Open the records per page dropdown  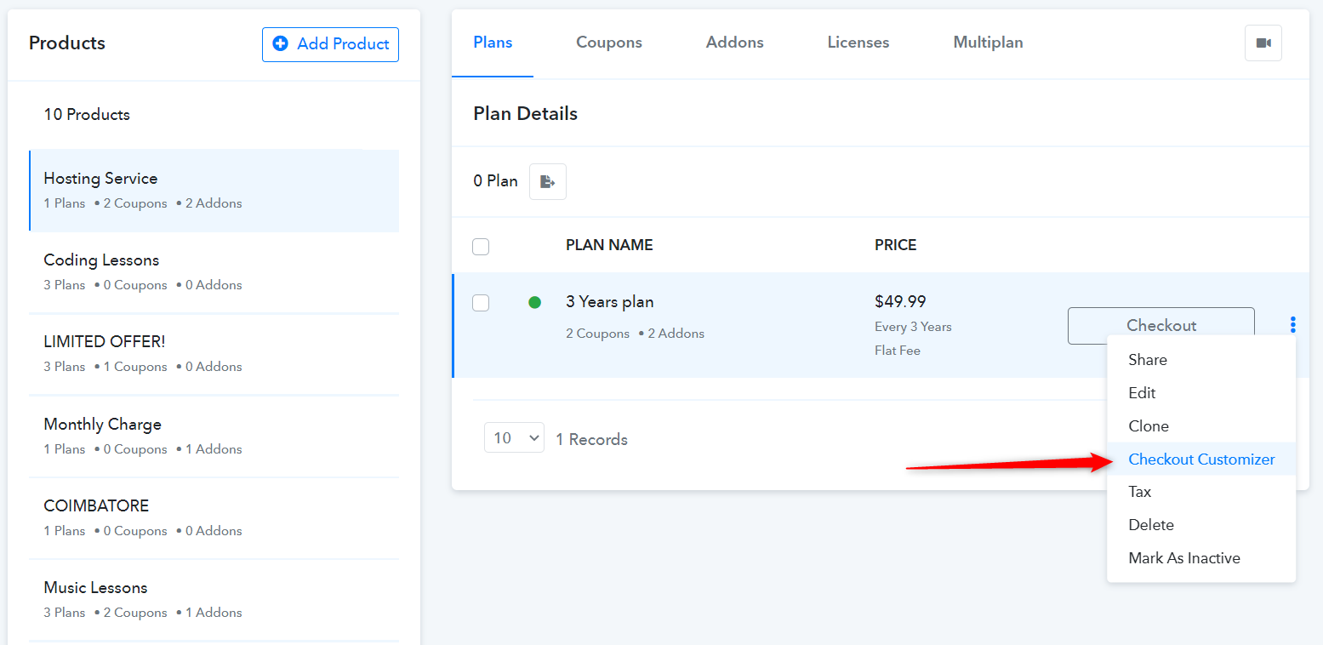514,437
